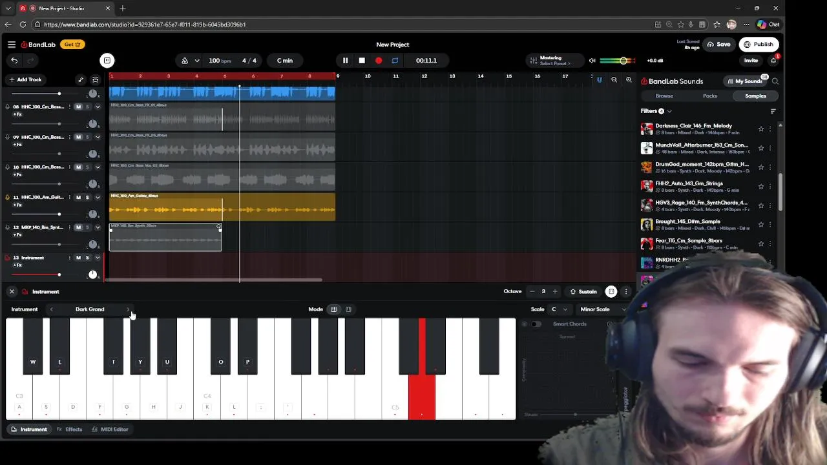Click the Add Track button
Viewport: 827px width, 465px height.
pos(25,79)
